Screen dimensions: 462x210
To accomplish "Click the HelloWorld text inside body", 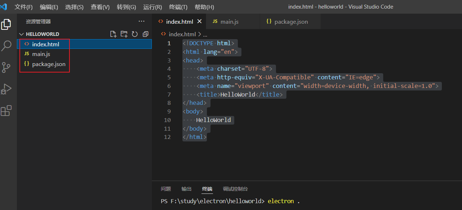I will click(x=213, y=120).
